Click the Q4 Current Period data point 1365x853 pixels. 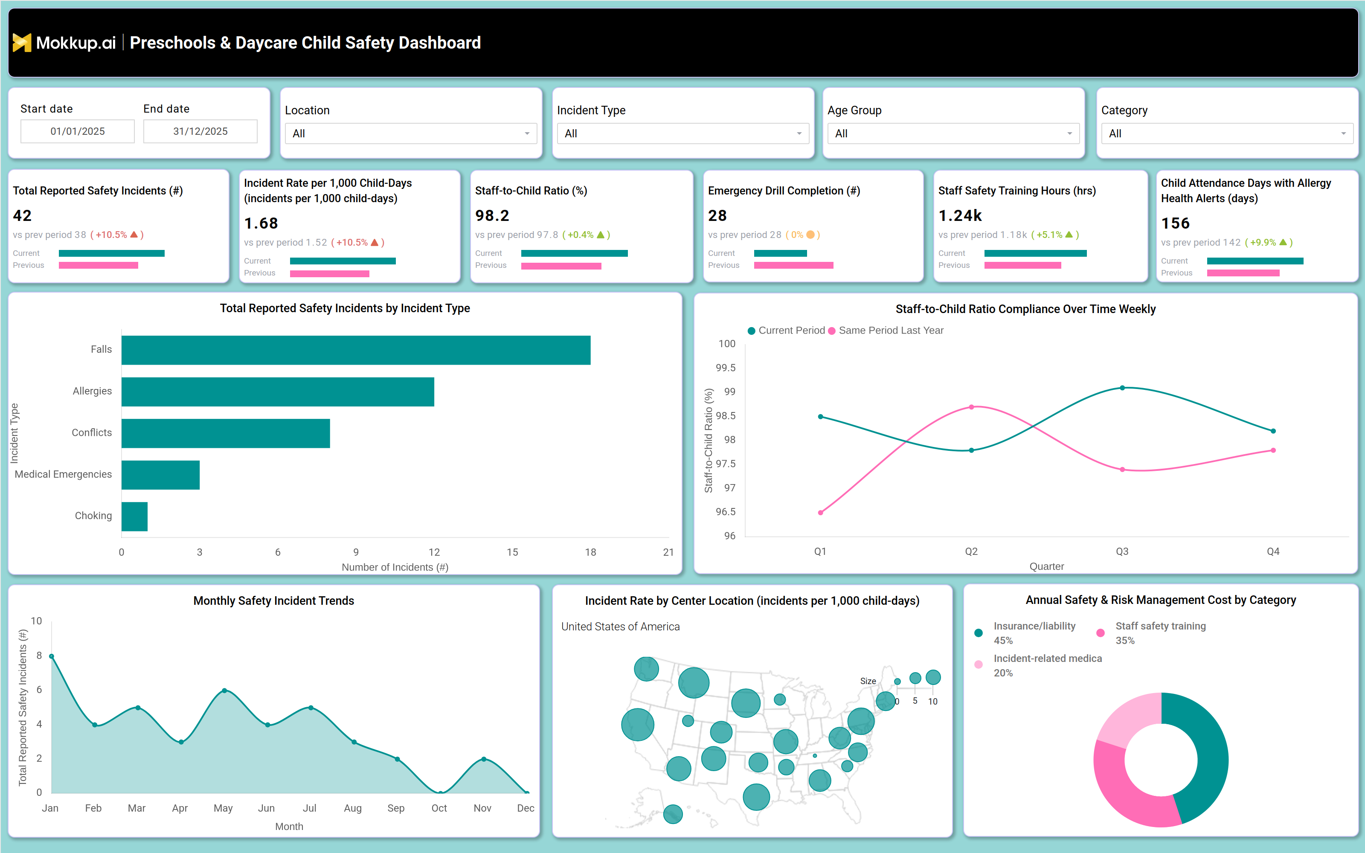pos(1273,431)
